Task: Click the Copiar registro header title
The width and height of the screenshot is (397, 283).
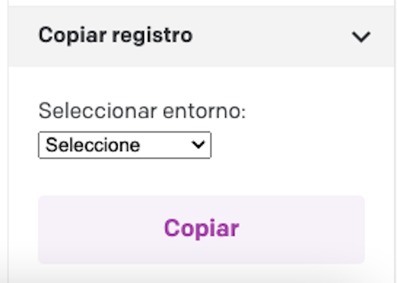Action: click(x=116, y=35)
